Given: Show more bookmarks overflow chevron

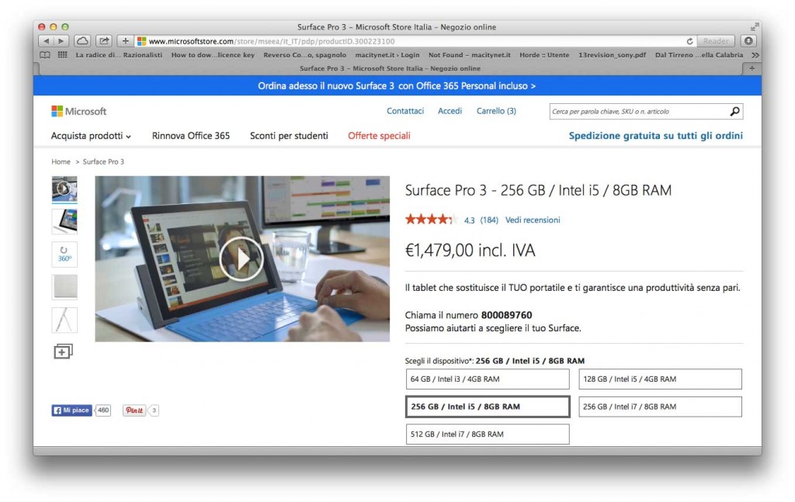Looking at the screenshot, I should pyautogui.click(x=755, y=55).
